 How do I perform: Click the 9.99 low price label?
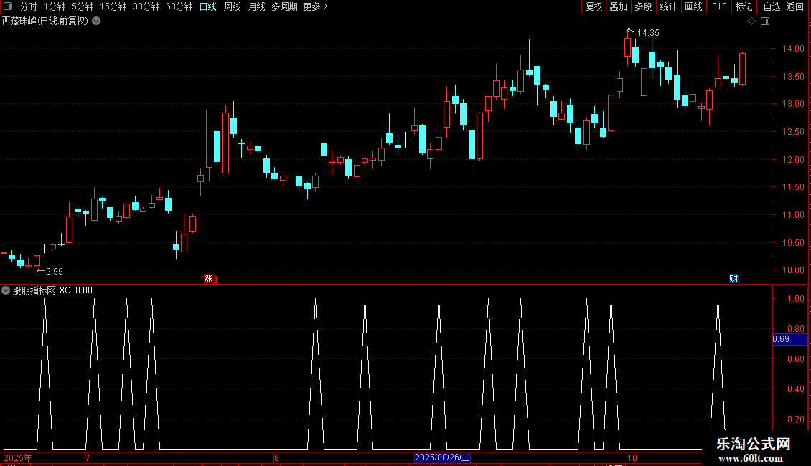click(55, 272)
